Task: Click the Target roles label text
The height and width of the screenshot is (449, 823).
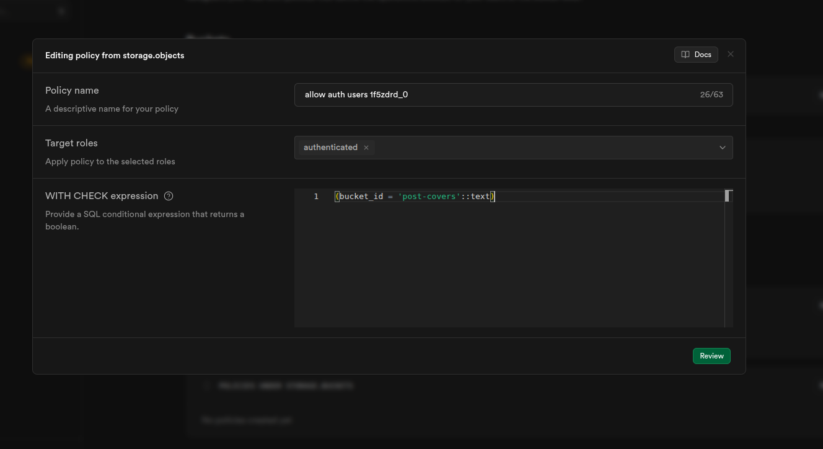Action: [71, 143]
